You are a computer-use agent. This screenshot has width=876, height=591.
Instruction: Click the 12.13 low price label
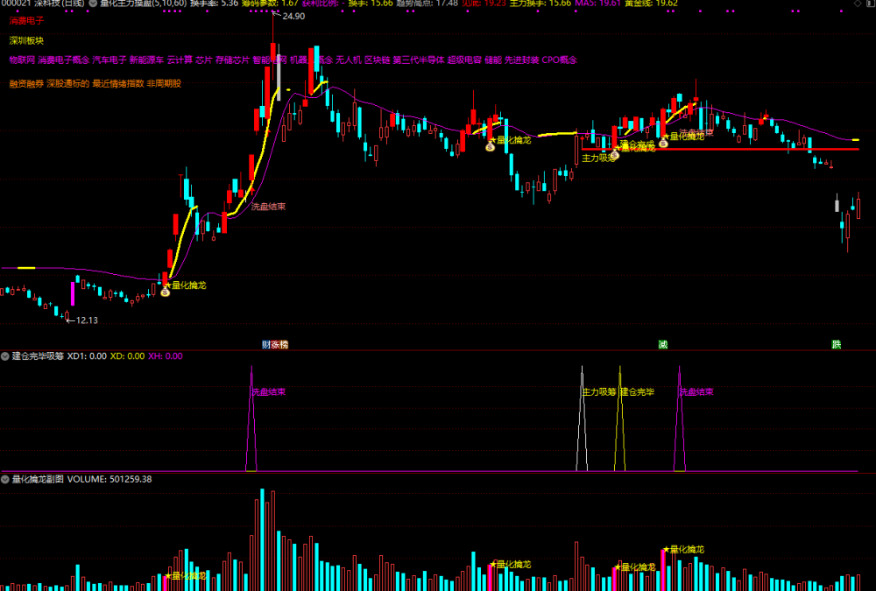tap(87, 320)
